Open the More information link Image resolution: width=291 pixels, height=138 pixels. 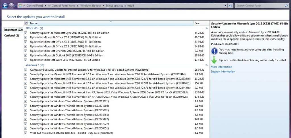(x=221, y=67)
